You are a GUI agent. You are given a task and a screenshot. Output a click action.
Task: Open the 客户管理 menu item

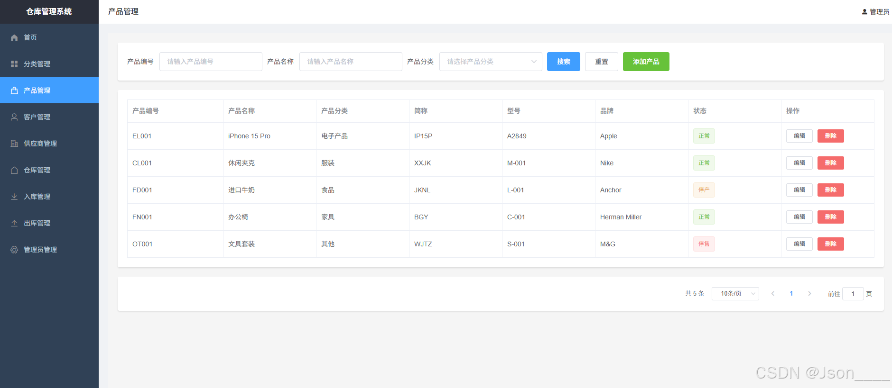49,117
